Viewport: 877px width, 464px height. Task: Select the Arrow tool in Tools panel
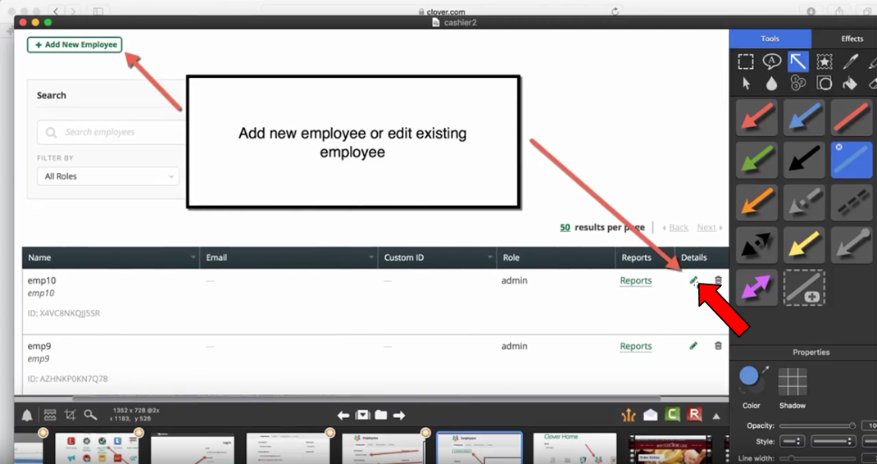(x=798, y=61)
